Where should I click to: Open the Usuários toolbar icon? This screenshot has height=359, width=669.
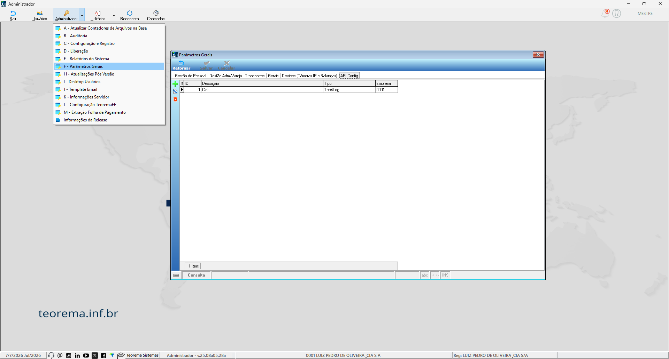coord(39,15)
